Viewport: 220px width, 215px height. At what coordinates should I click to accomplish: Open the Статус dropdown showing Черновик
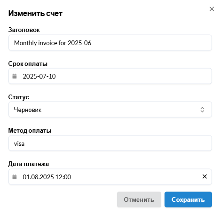click(x=110, y=110)
